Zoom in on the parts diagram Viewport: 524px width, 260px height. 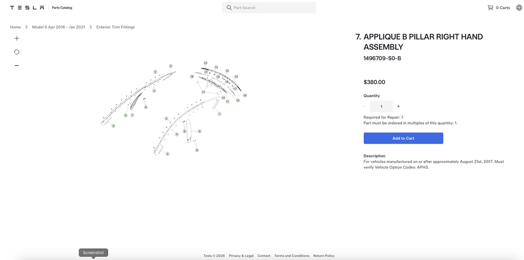coord(17,38)
